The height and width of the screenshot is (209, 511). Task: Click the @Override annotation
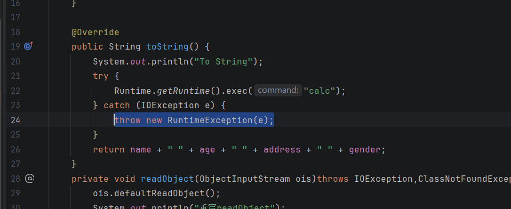95,32
